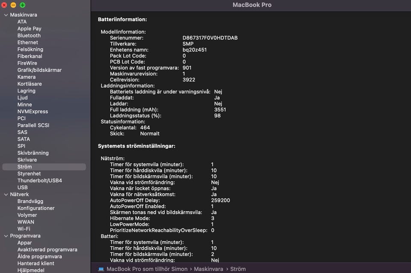Open Parallell SCSI item
Viewport: 411px width, 273px height.
coord(33,126)
